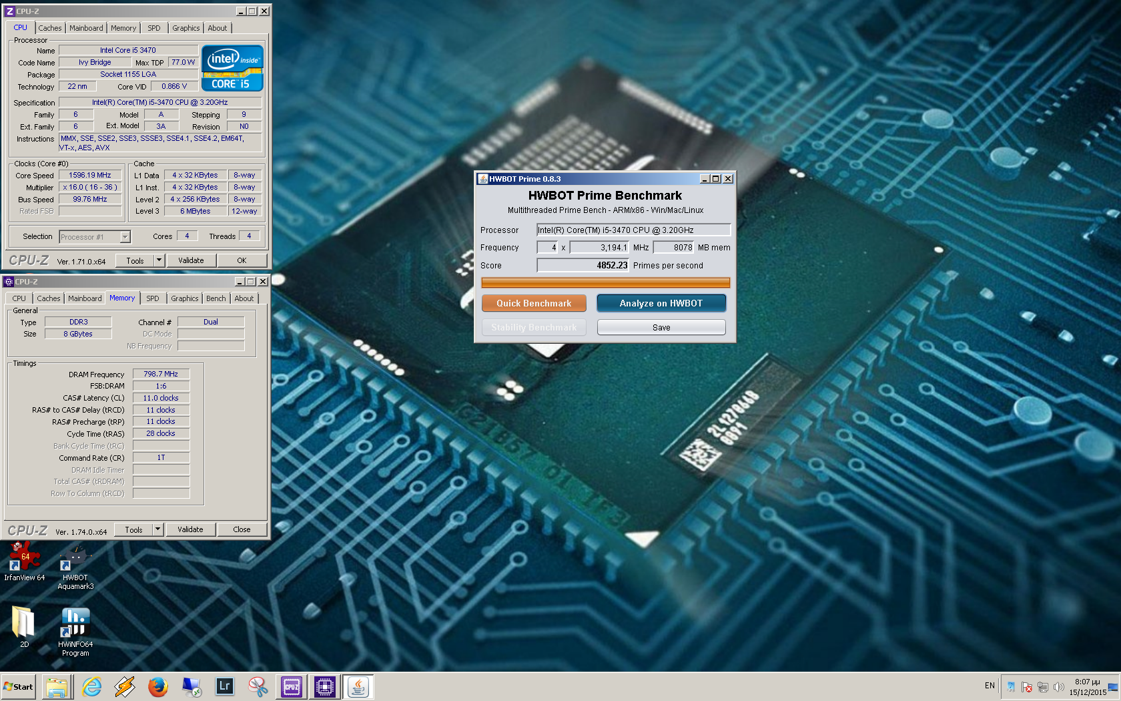
Task: Click Close in the CPU-Z 1.74 window
Action: [242, 529]
